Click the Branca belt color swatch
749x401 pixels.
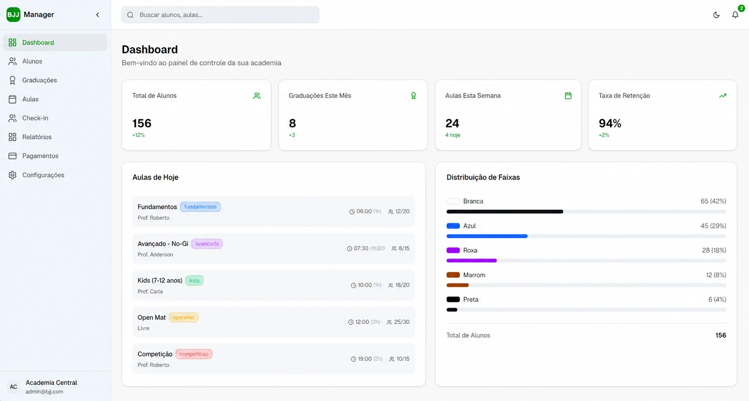(453, 201)
